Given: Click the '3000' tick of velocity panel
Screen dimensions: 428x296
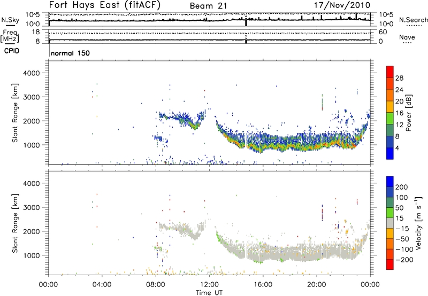Looking at the screenshot, I should [x=32, y=207].
